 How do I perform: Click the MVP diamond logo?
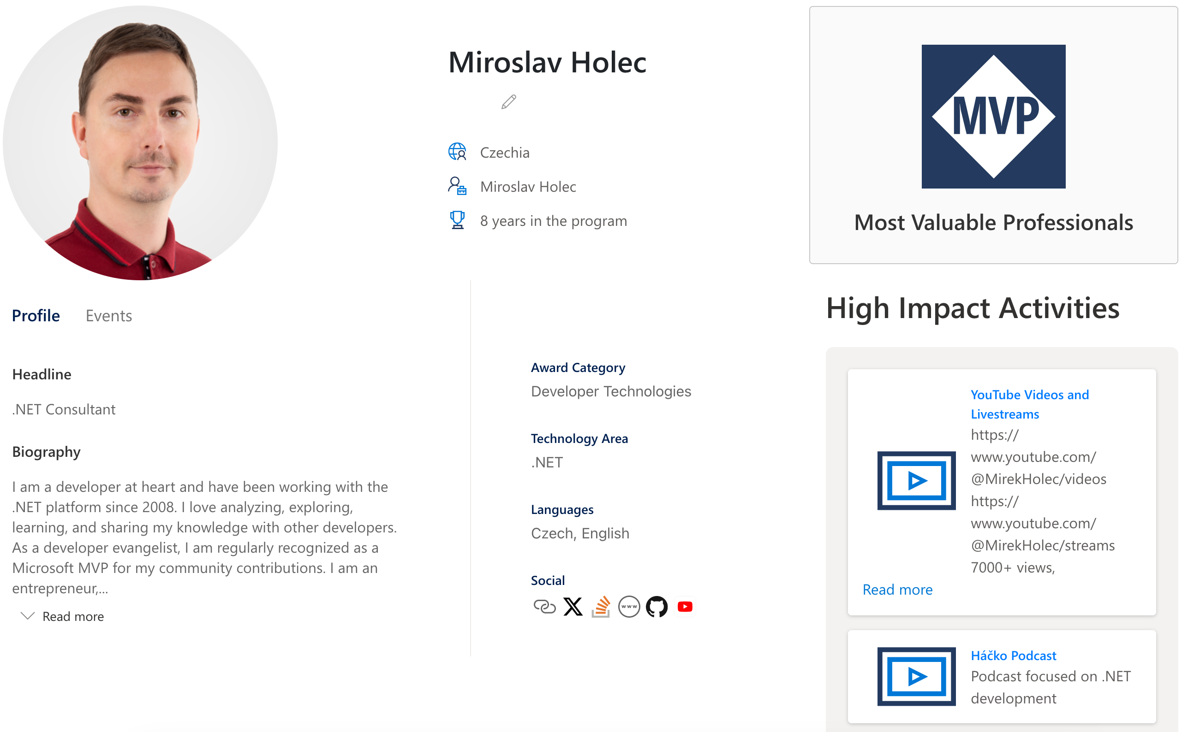(993, 117)
